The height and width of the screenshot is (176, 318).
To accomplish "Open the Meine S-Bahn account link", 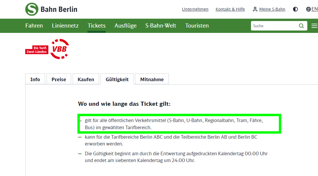I will [269, 9].
